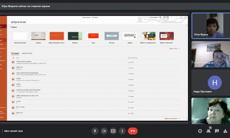Click the 31 января date cell
230x138 pixels.
(x=131, y=96)
